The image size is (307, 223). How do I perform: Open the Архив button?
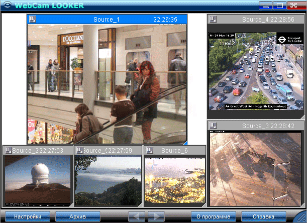[x=78, y=216]
